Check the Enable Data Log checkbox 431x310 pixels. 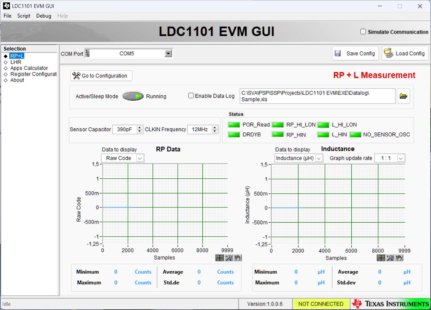(x=191, y=96)
